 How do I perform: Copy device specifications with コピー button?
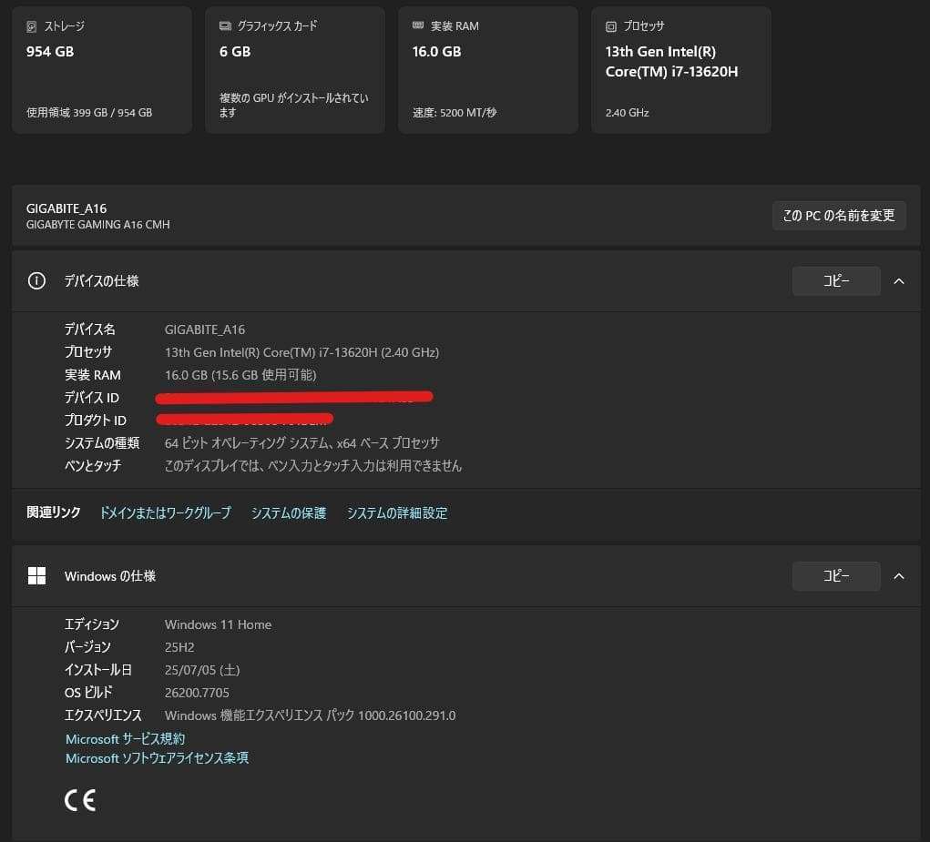coord(835,281)
